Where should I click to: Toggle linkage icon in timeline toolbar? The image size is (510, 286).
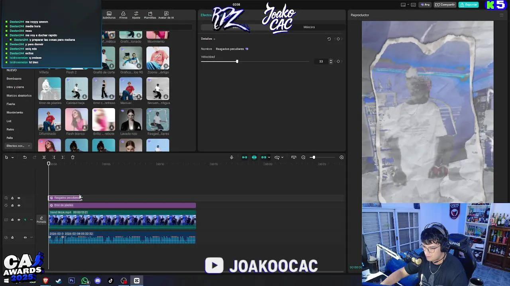[x=264, y=157]
